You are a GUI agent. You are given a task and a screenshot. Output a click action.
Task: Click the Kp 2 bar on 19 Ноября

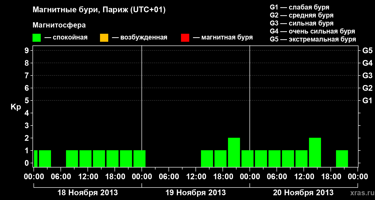[234, 152]
